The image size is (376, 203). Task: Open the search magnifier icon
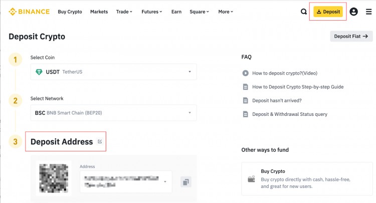click(304, 12)
